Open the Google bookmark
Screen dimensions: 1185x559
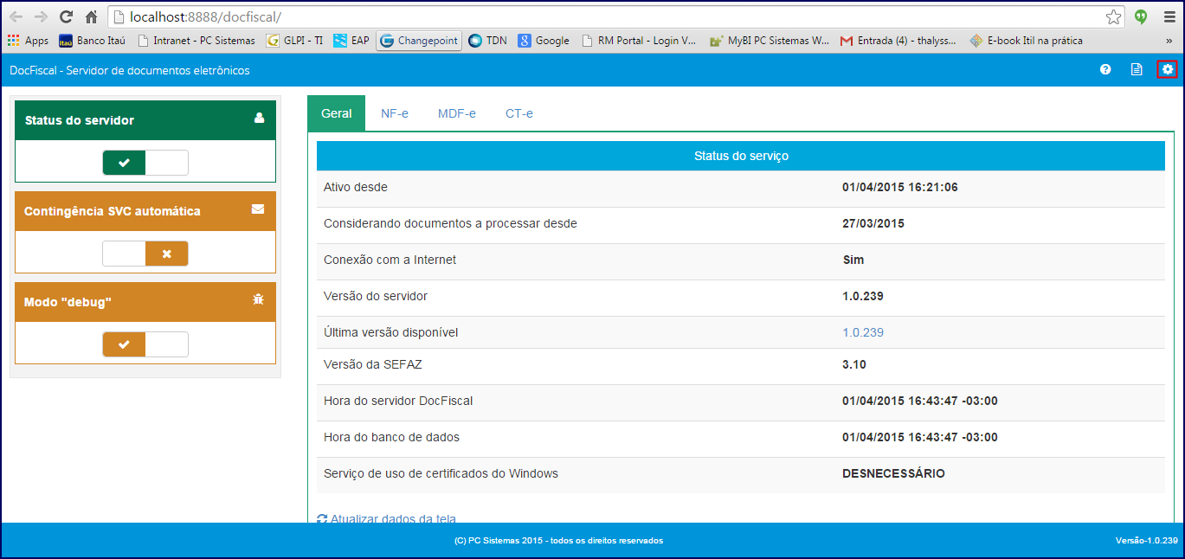[x=544, y=41]
